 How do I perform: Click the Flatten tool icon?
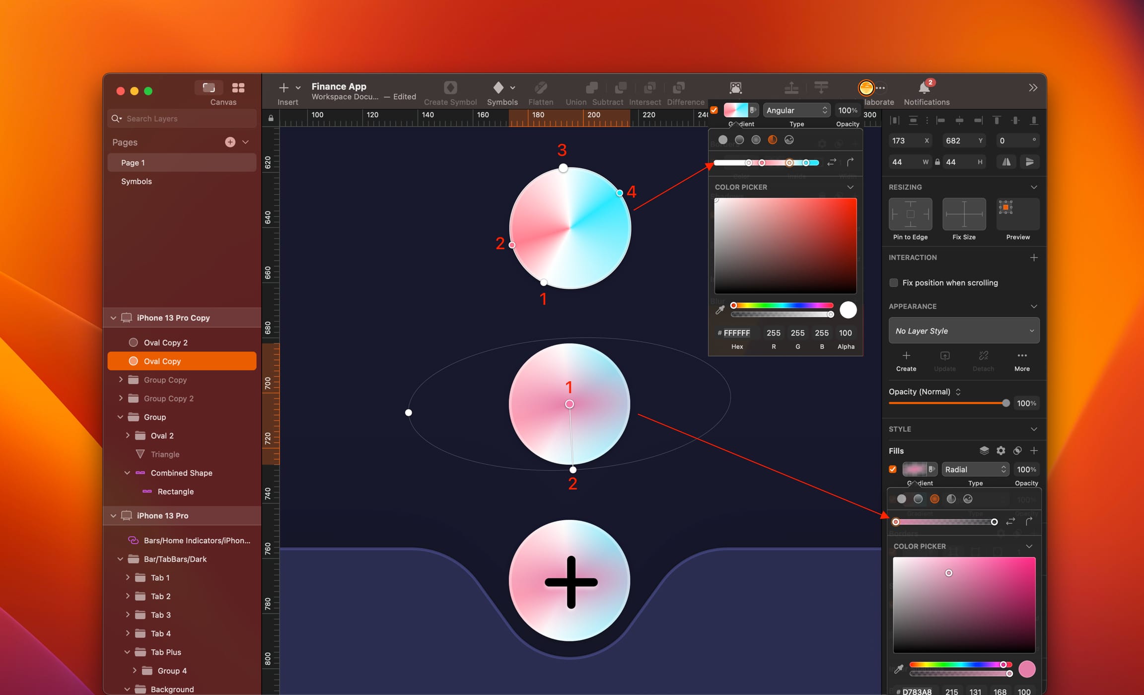(541, 88)
